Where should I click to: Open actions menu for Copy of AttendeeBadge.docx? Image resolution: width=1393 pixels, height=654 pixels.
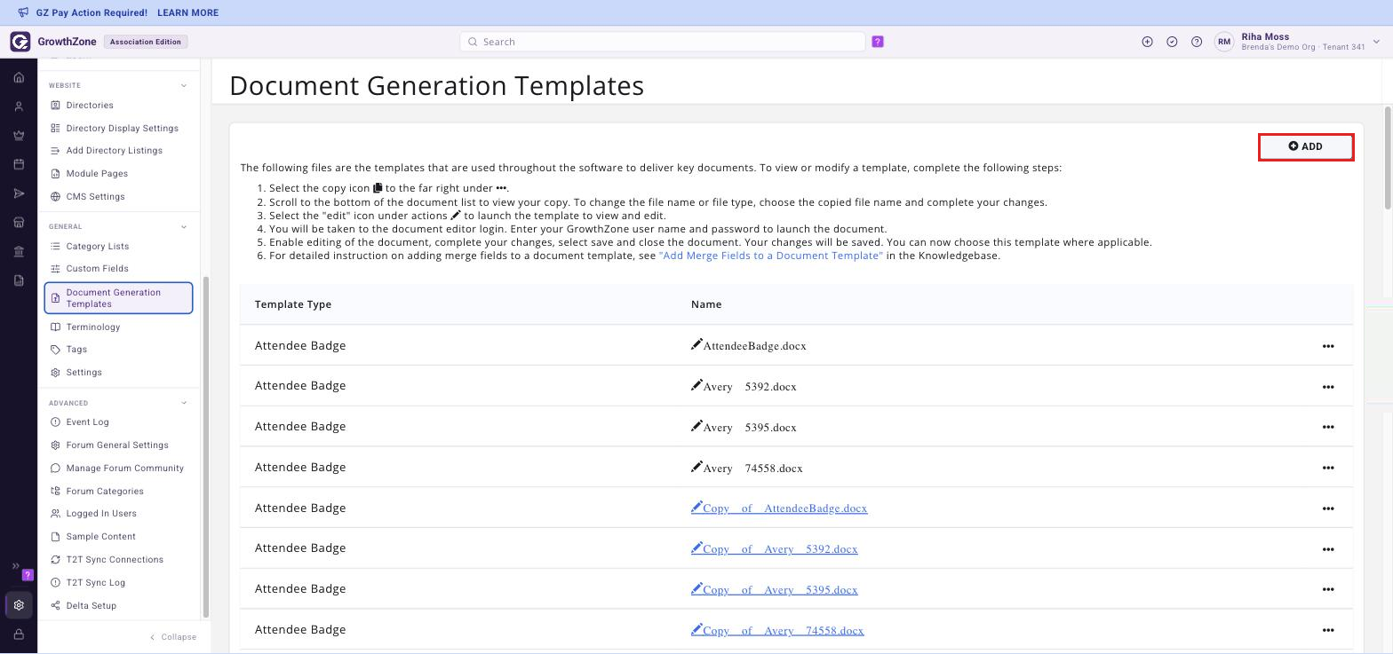(x=1328, y=508)
